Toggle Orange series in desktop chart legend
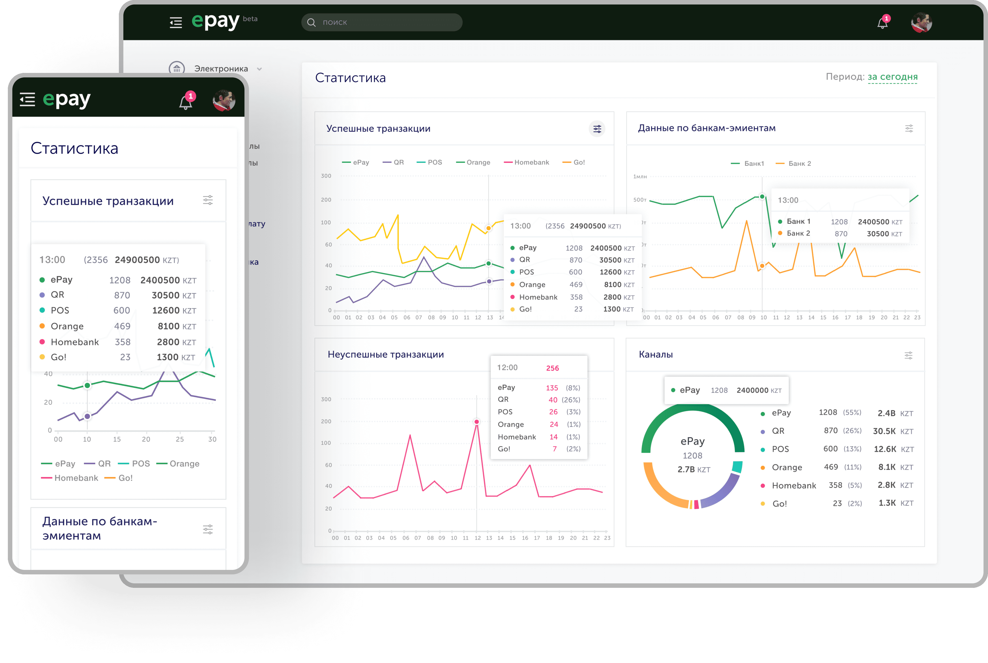 point(473,162)
